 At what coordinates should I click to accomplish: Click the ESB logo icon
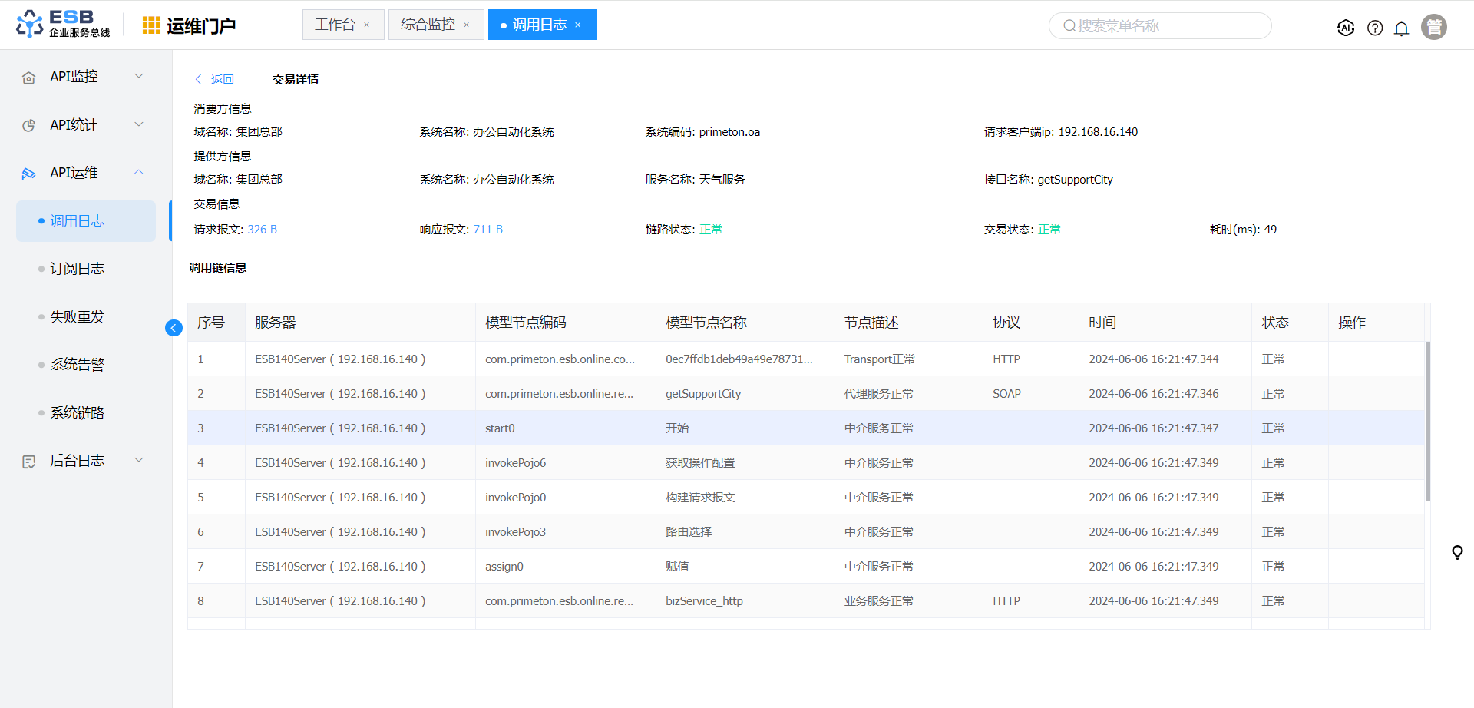point(29,24)
